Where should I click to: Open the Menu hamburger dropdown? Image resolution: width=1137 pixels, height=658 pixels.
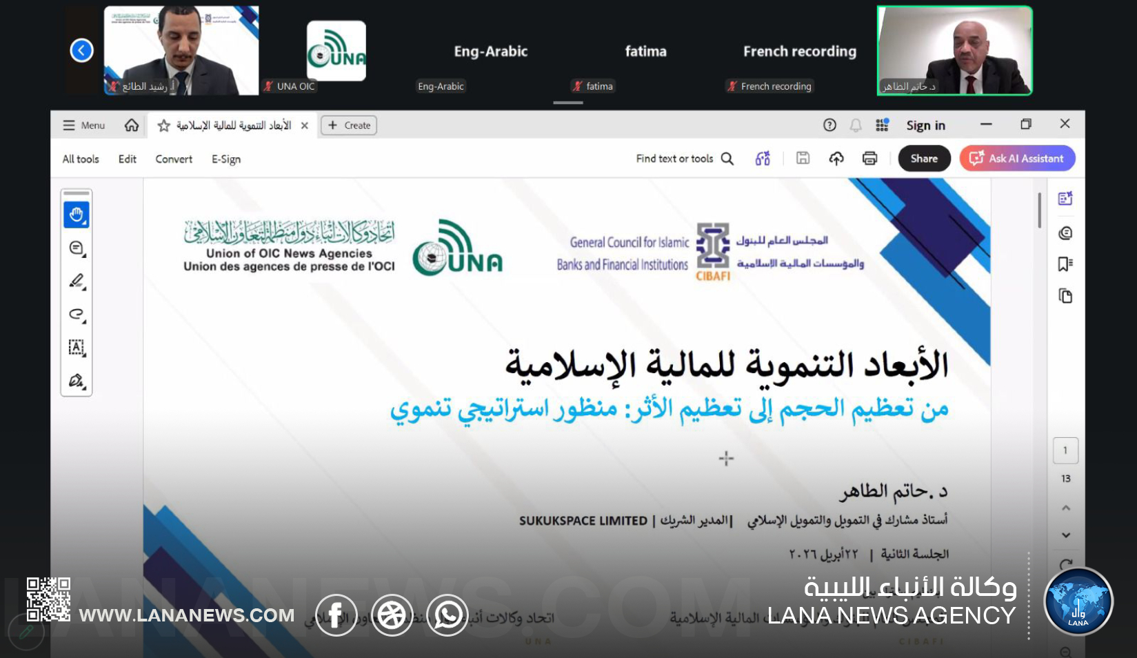83,126
